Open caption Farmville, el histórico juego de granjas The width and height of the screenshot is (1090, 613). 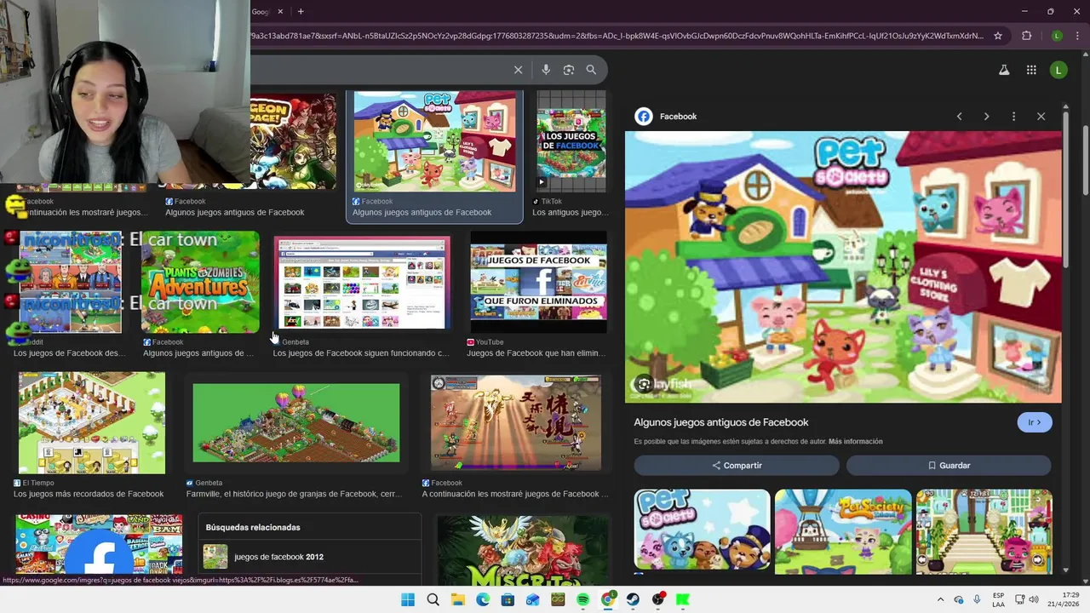tap(294, 494)
